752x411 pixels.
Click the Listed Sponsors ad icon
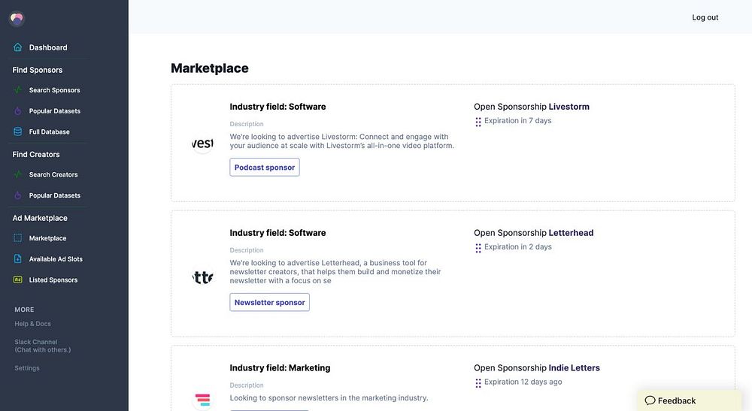tap(18, 280)
